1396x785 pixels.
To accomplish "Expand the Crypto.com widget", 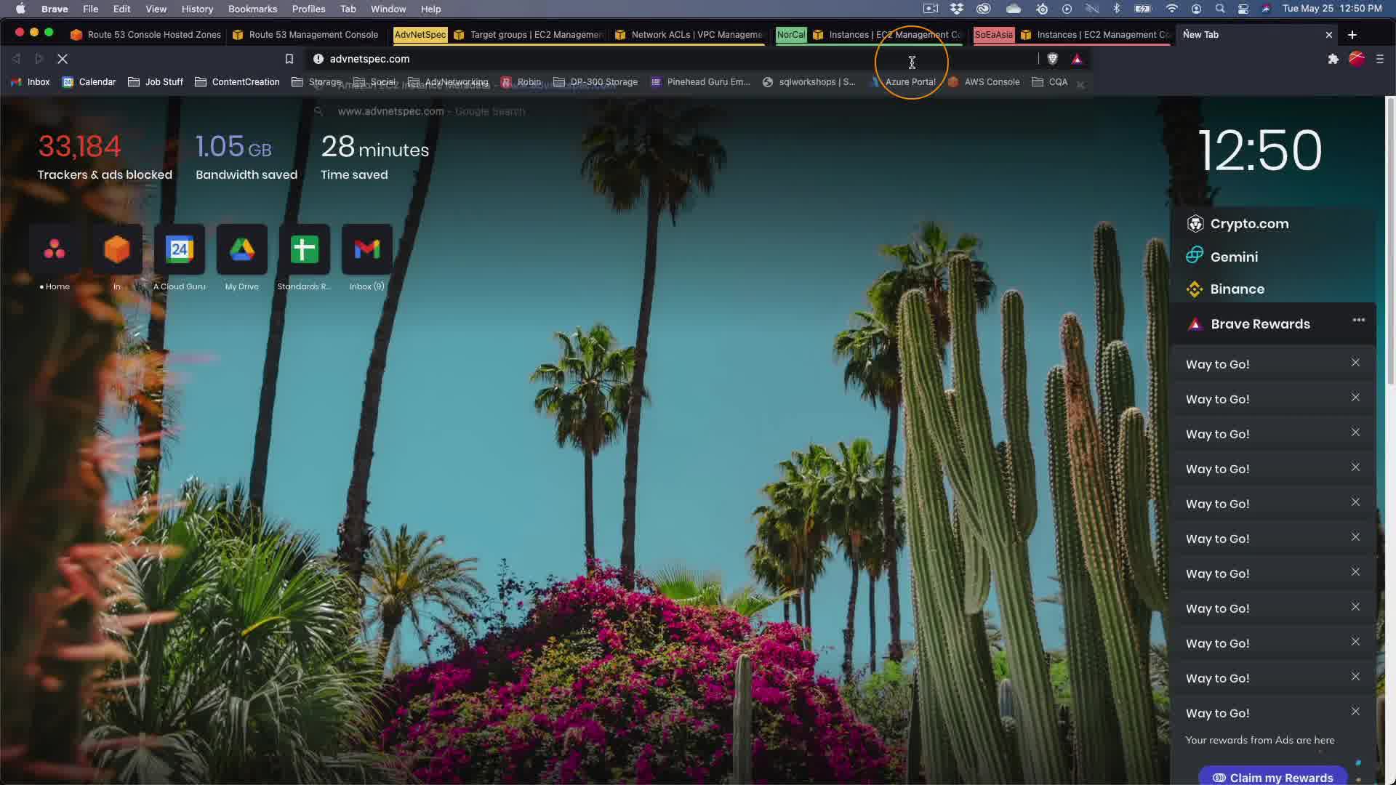I will pyautogui.click(x=1249, y=224).
